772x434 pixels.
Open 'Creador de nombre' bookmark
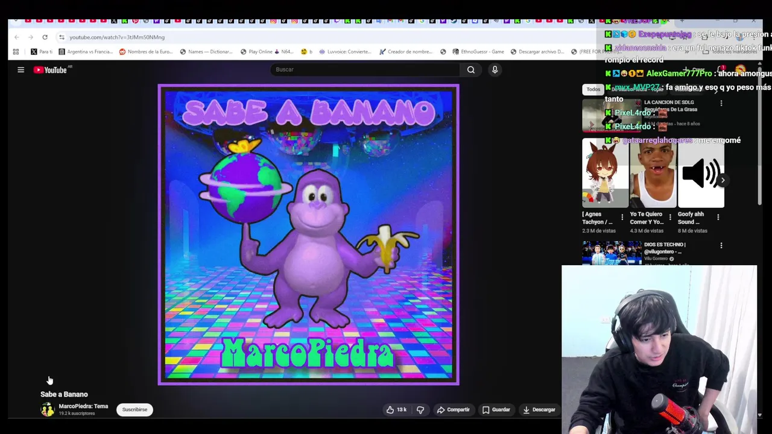[x=406, y=52]
